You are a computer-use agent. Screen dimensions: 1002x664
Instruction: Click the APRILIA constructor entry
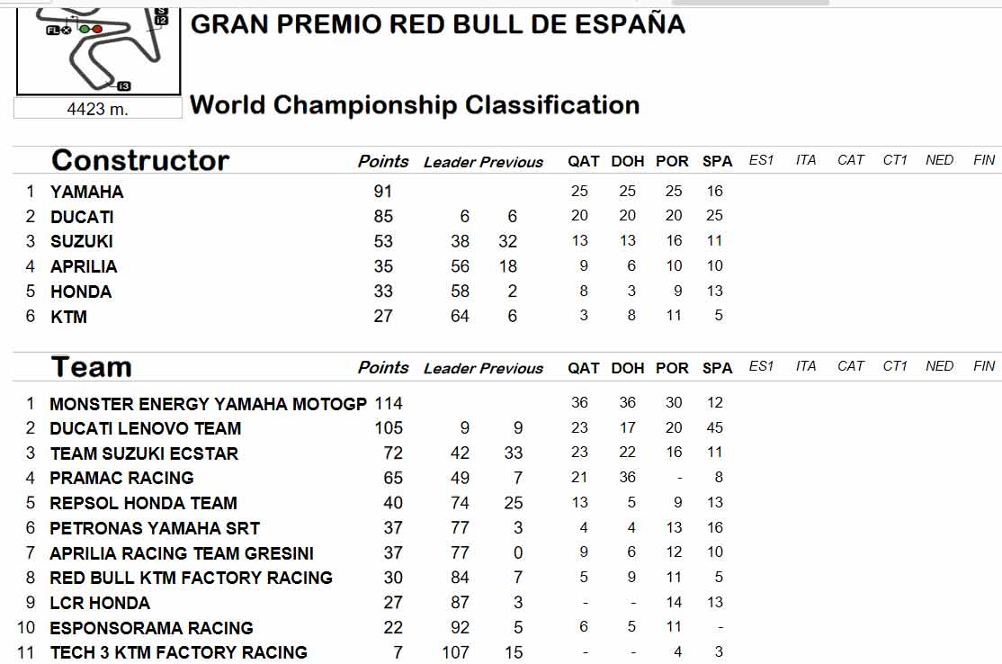coord(84,266)
